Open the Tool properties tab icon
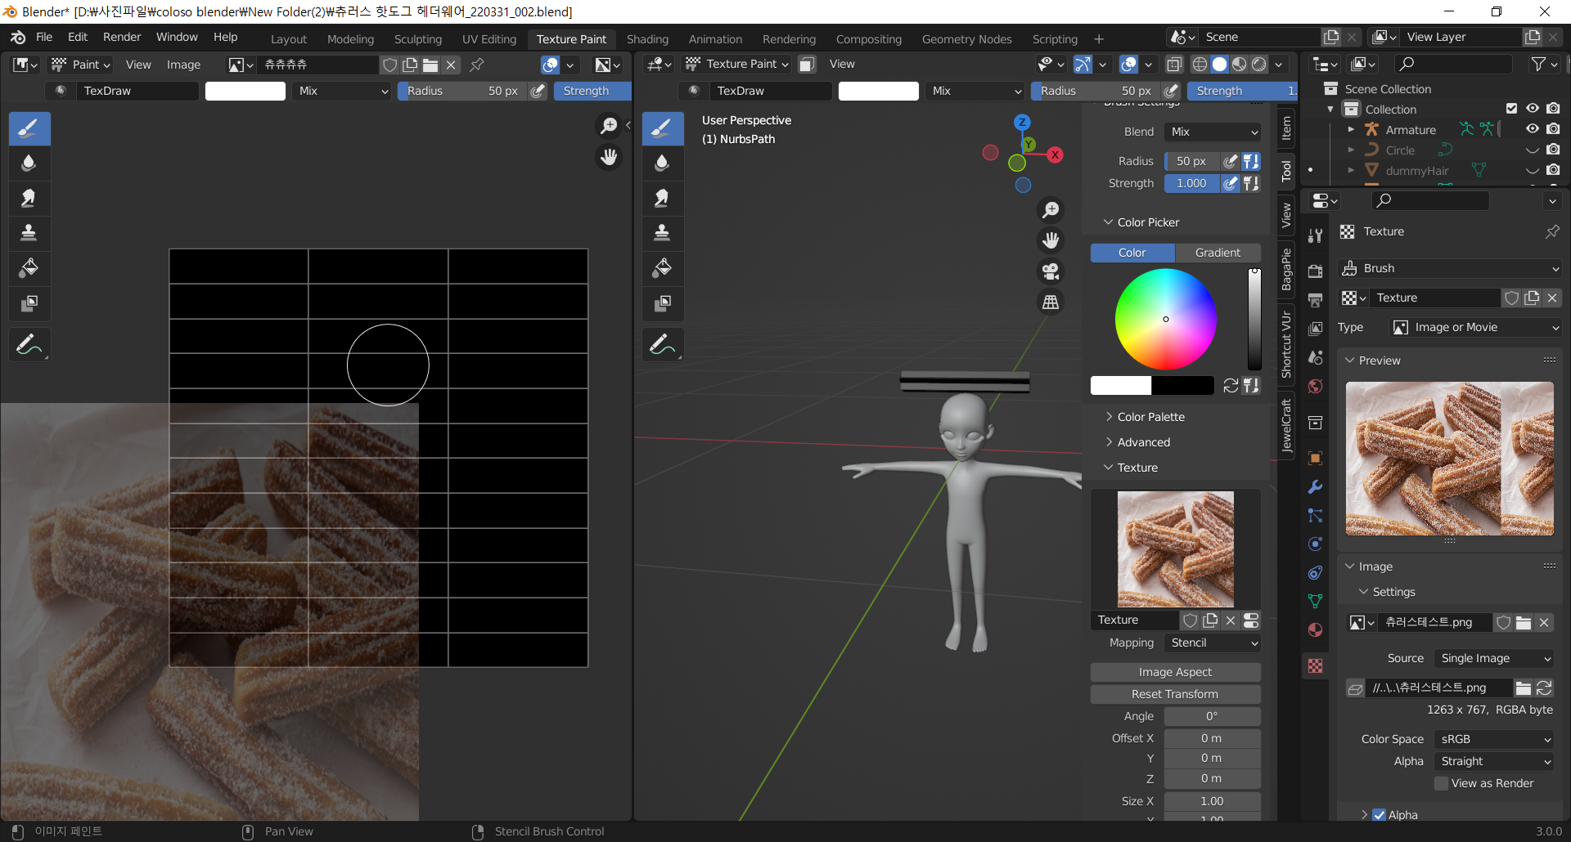This screenshot has width=1571, height=842. pyautogui.click(x=1315, y=235)
